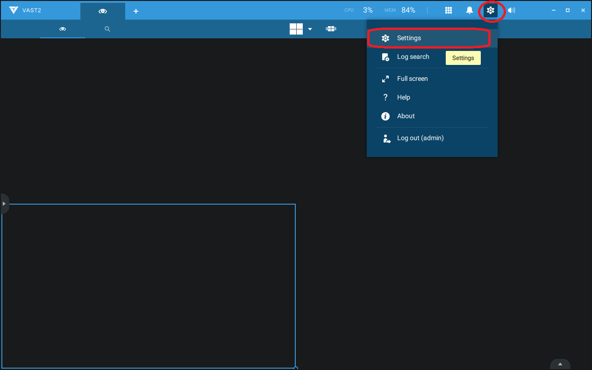Select the About menu item
The image size is (592, 370).
(x=406, y=116)
